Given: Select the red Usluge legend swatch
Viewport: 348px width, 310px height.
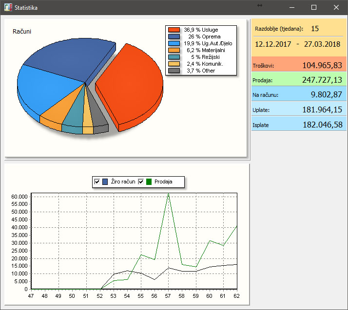Looking at the screenshot, I should 174,30.
